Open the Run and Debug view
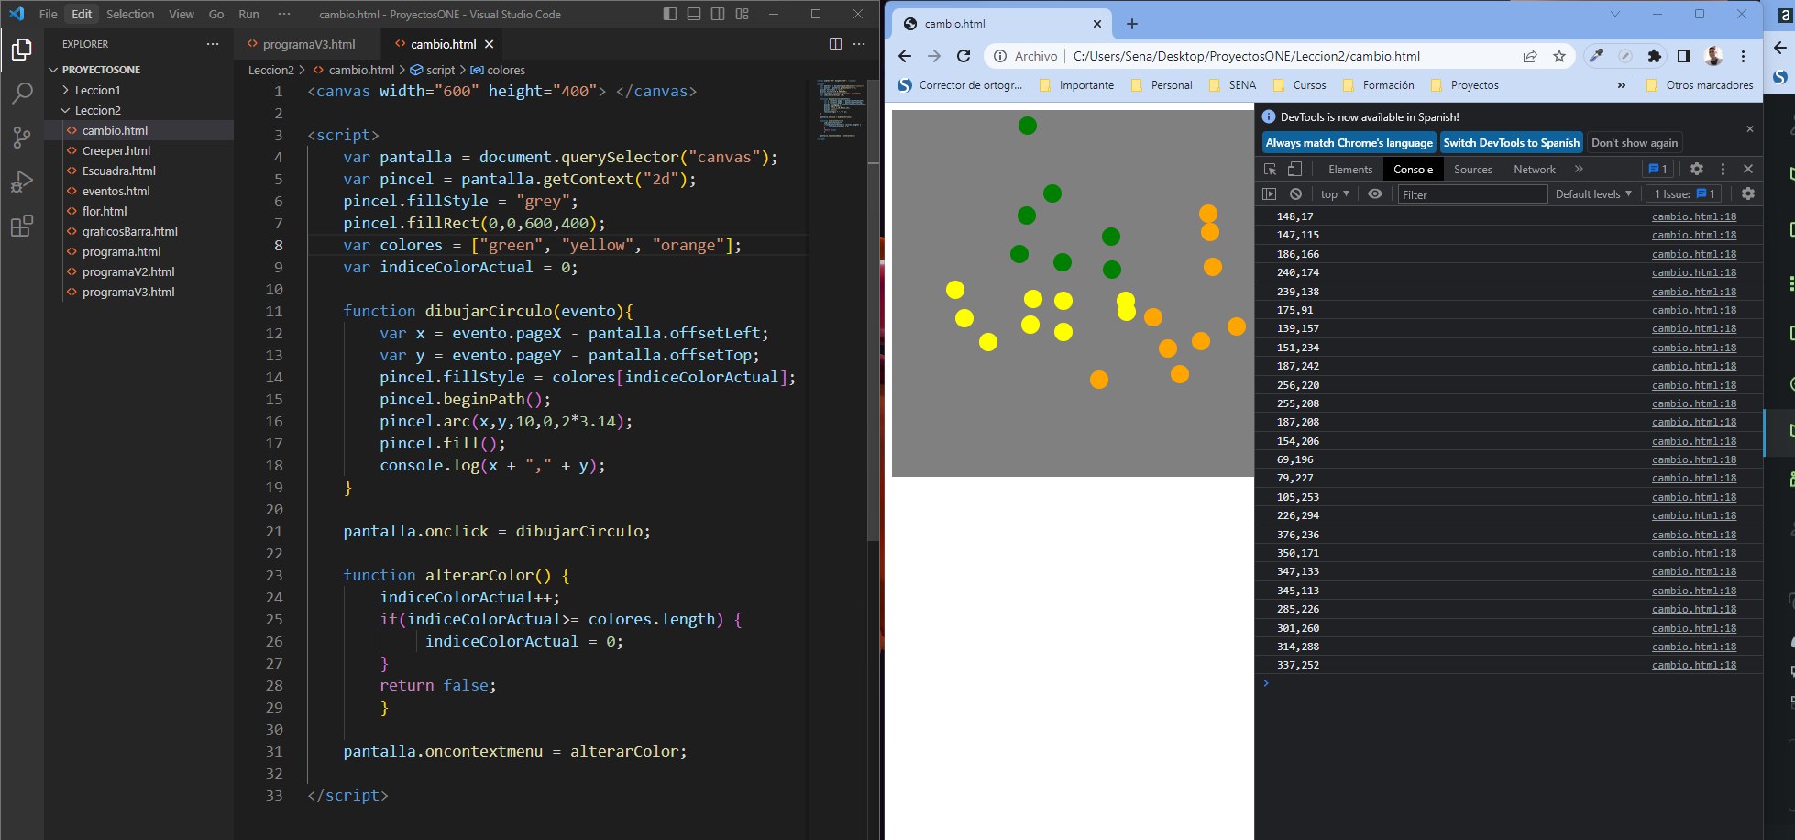 coord(22,182)
